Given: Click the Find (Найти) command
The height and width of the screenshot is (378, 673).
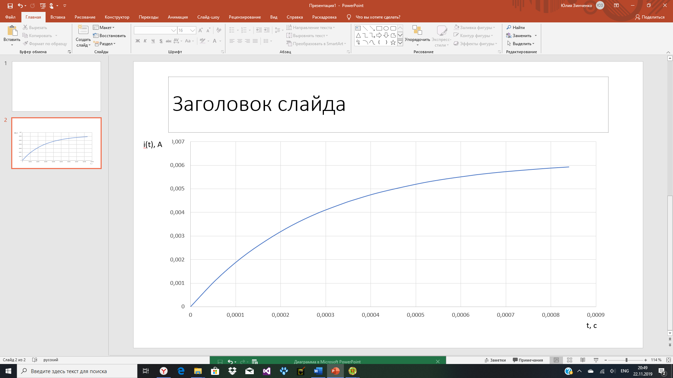Looking at the screenshot, I should [x=516, y=27].
